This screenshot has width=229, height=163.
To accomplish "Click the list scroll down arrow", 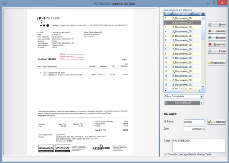I will tap(203, 87).
